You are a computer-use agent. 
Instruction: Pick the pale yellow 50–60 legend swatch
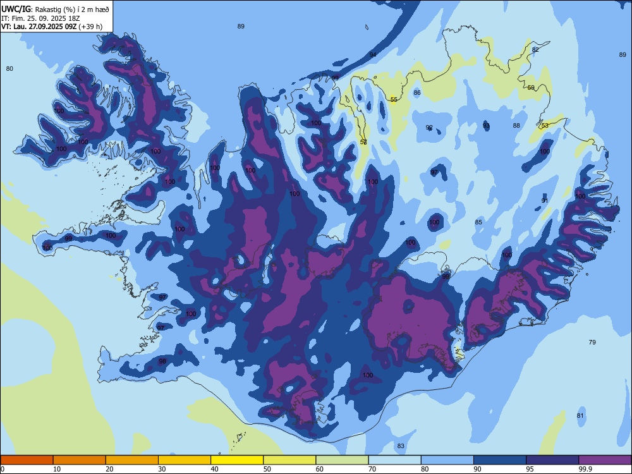click(x=290, y=460)
